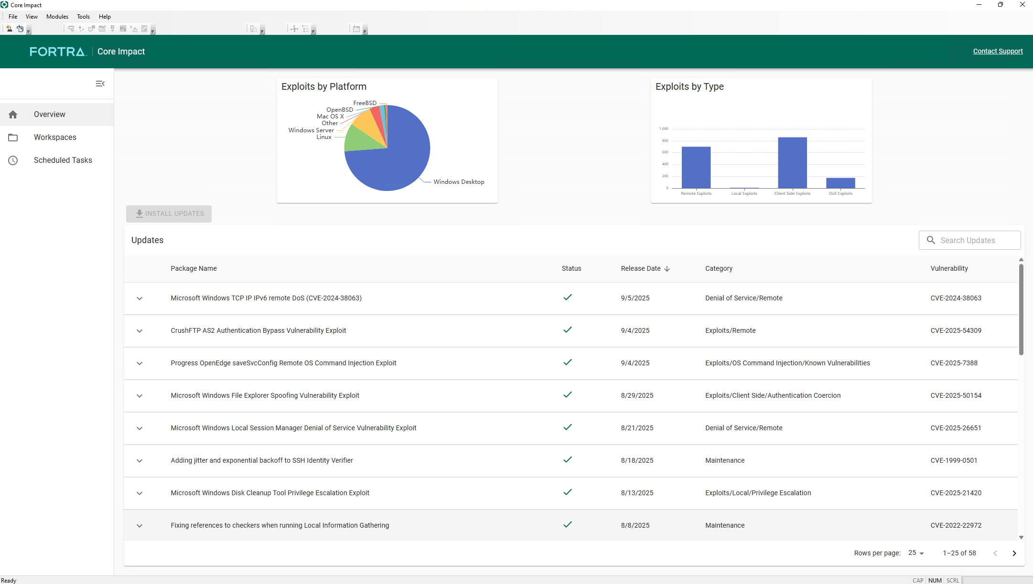1033x584 pixels.
Task: Open the Tools menu
Action: click(83, 16)
